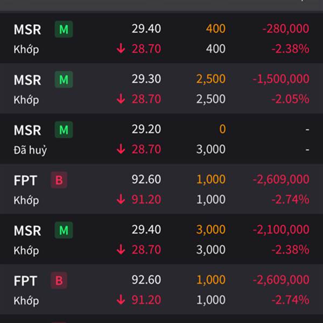Select the MSR ticker of the 29.30 order
This screenshot has height=323, width=323.
click(27, 80)
